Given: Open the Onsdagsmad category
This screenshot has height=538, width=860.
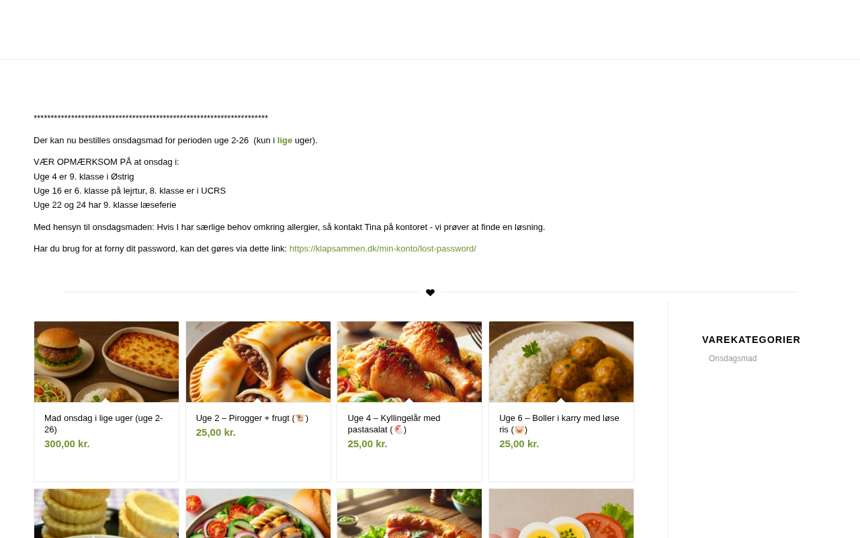Looking at the screenshot, I should (732, 358).
